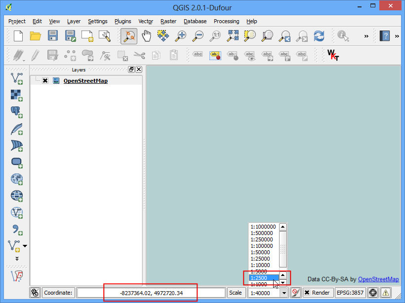Add WMS/WMTS Layer with the globe icon
405x303 pixels.
[17, 179]
